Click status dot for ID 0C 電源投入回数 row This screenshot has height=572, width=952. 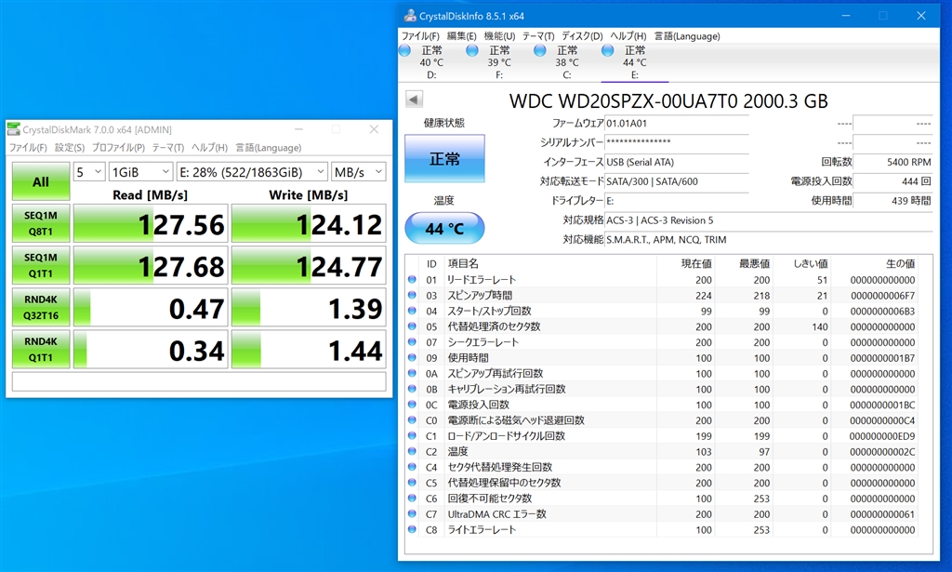click(412, 405)
